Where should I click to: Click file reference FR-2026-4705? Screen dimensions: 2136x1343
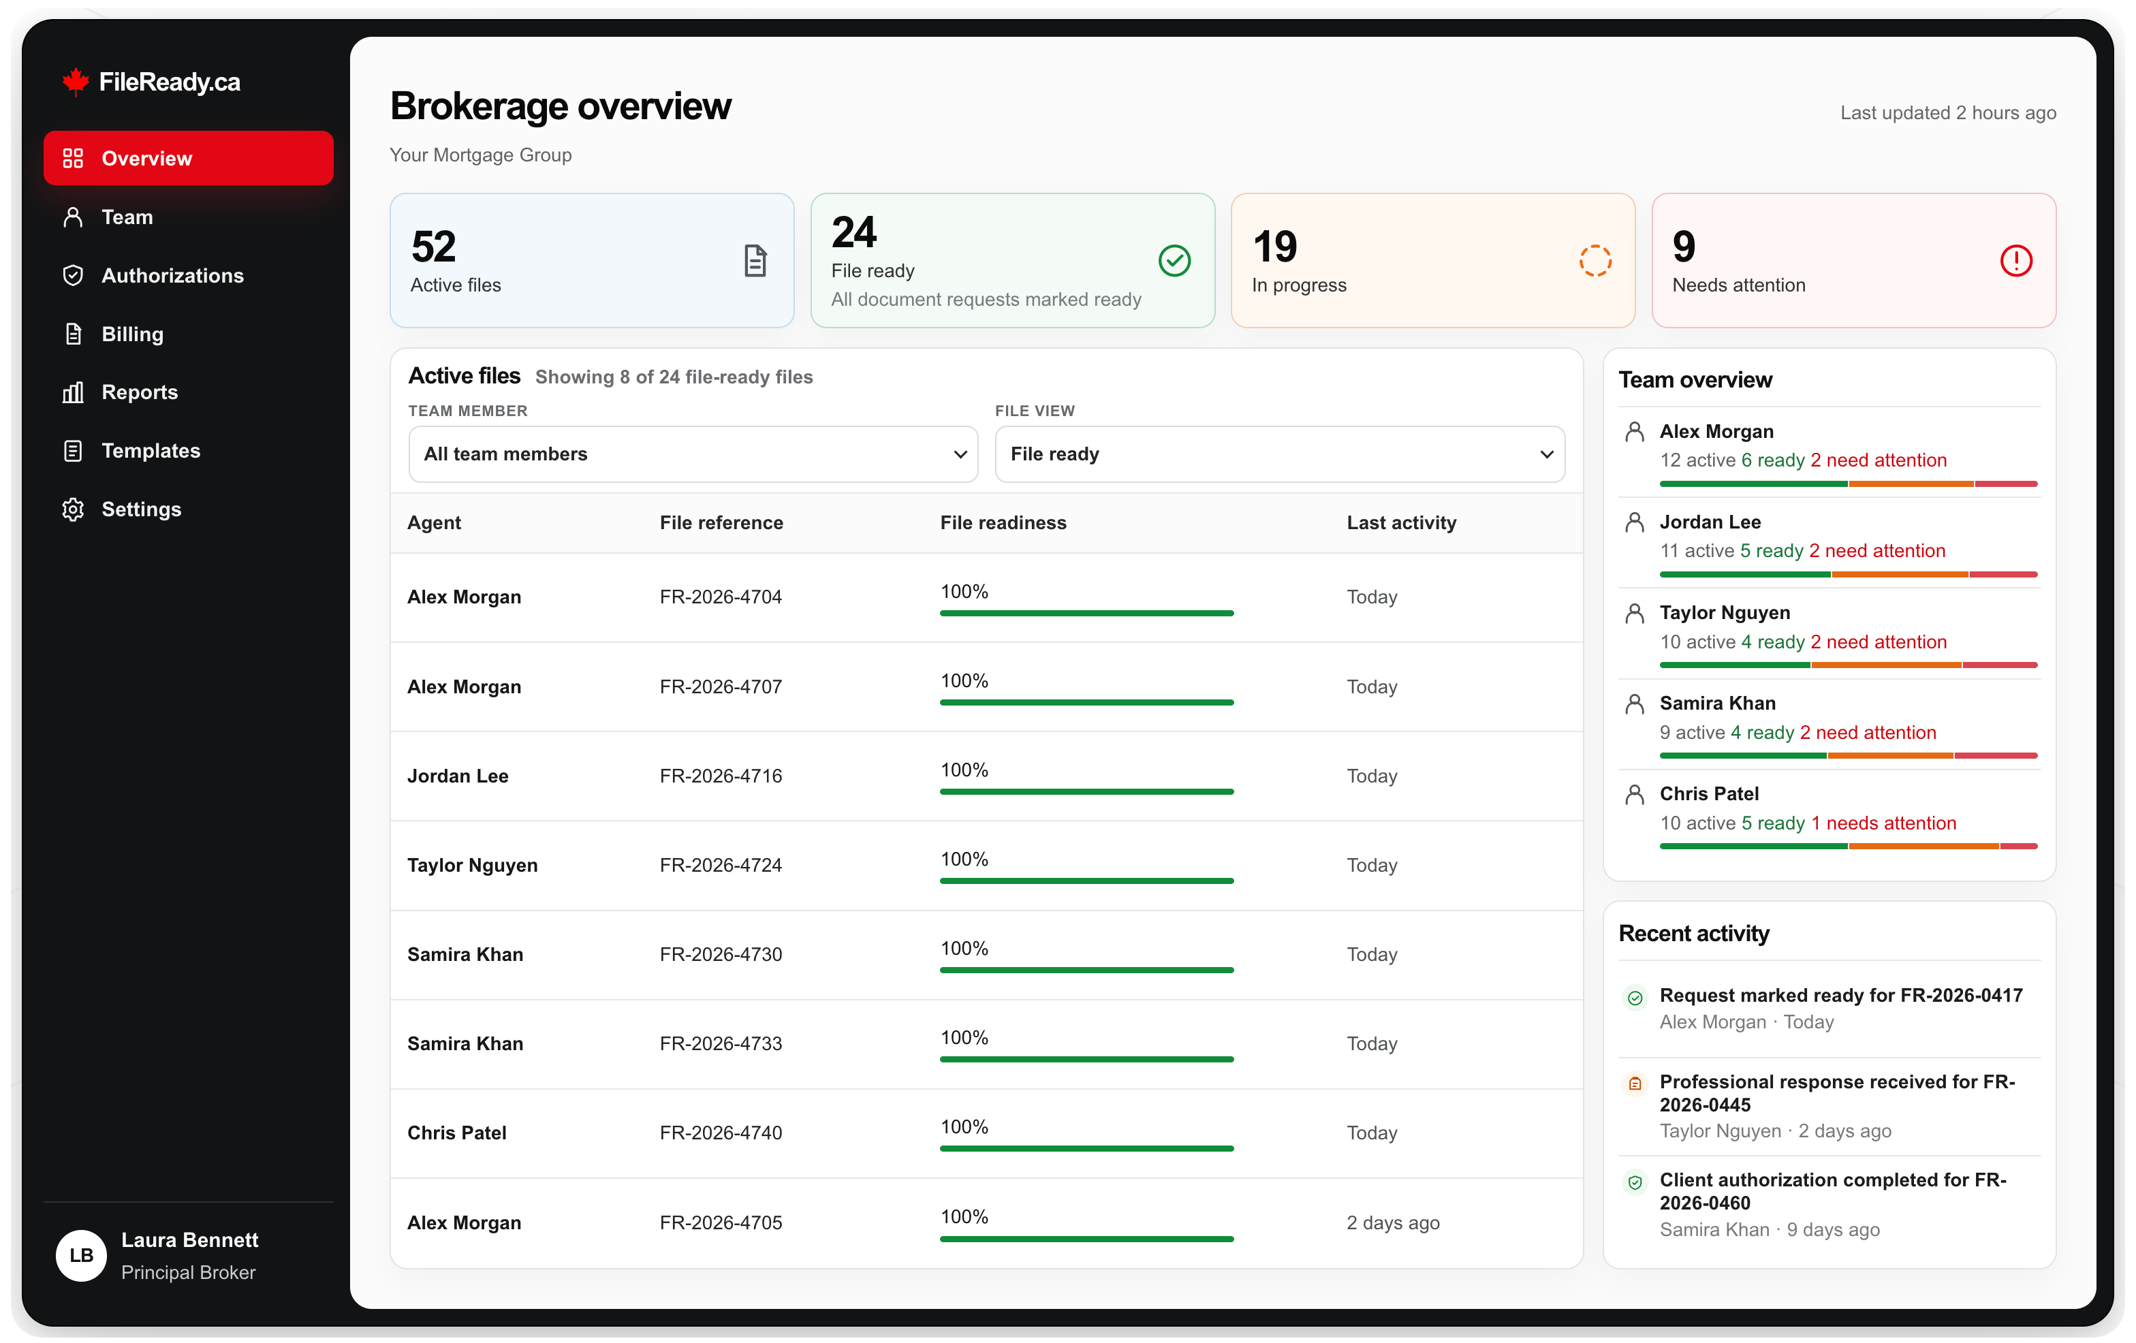pos(720,1222)
